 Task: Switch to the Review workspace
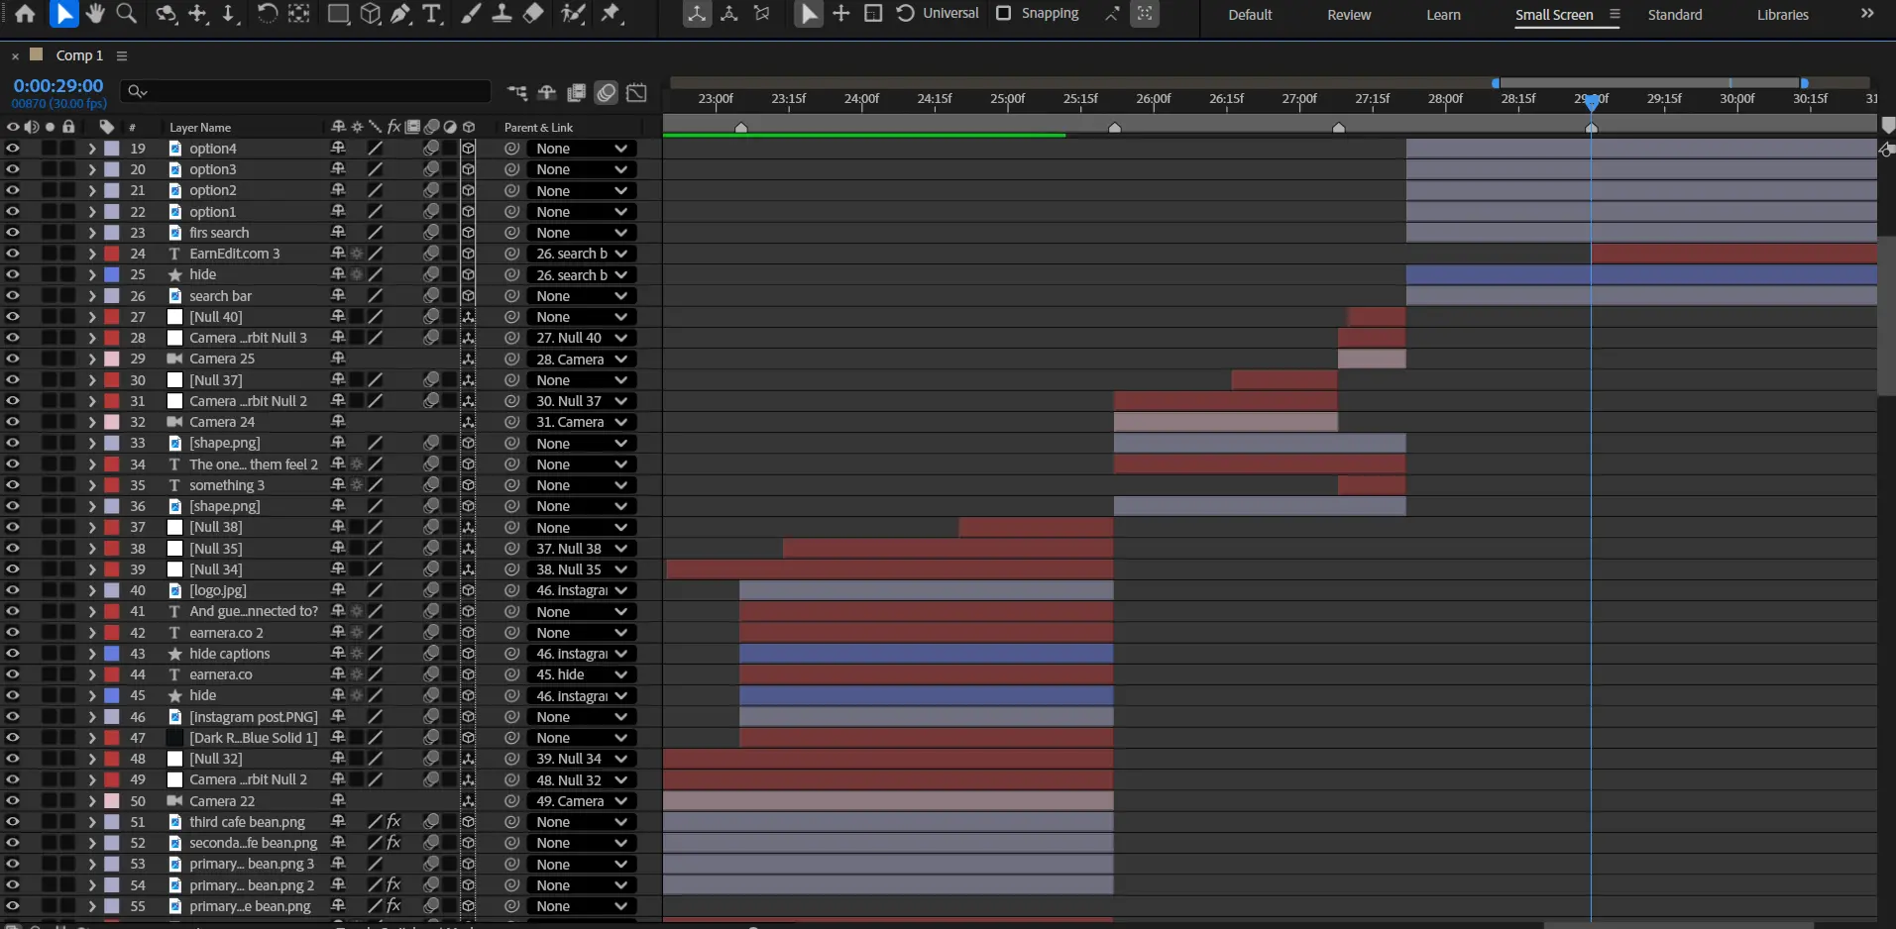[x=1349, y=15]
